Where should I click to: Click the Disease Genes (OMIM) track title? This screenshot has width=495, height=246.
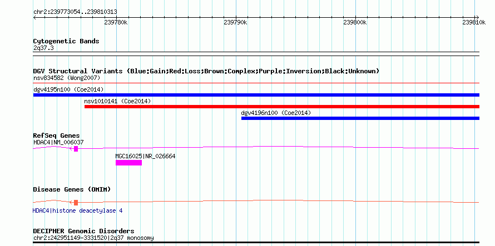[72, 189]
